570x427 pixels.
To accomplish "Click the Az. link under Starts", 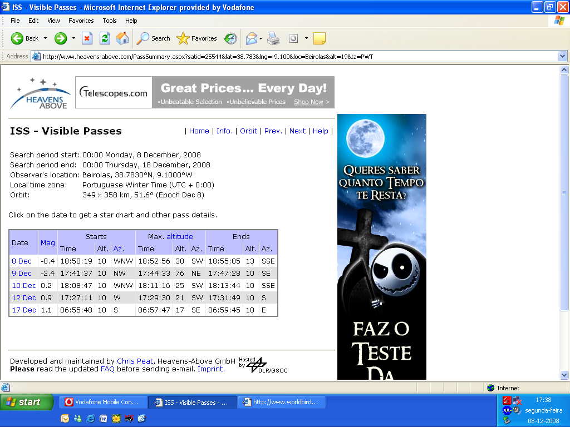I will click(x=119, y=249).
